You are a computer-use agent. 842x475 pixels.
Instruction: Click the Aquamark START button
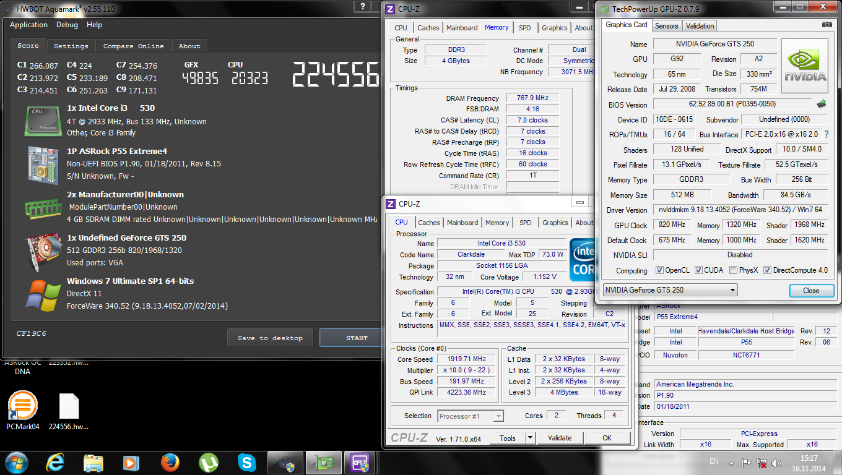point(352,338)
